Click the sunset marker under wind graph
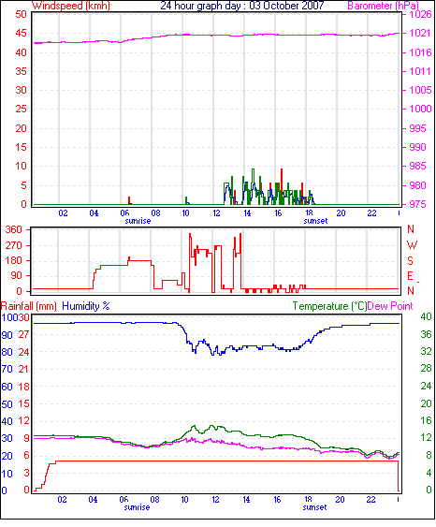Viewport: 436px width, 527px height. click(x=315, y=221)
